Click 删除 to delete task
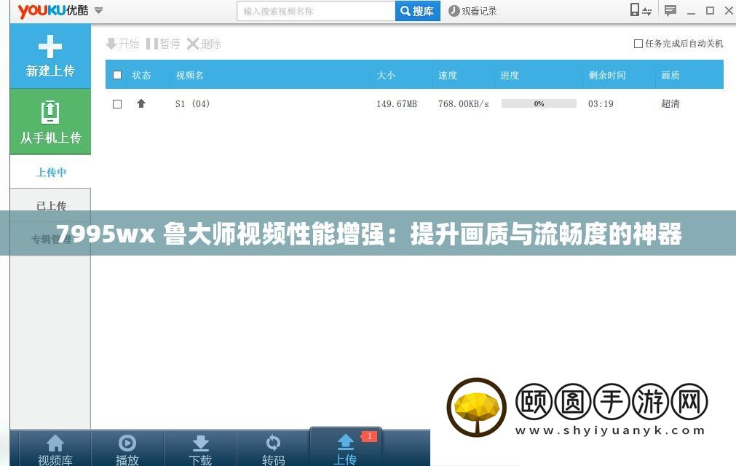736x466 pixels. coord(204,44)
